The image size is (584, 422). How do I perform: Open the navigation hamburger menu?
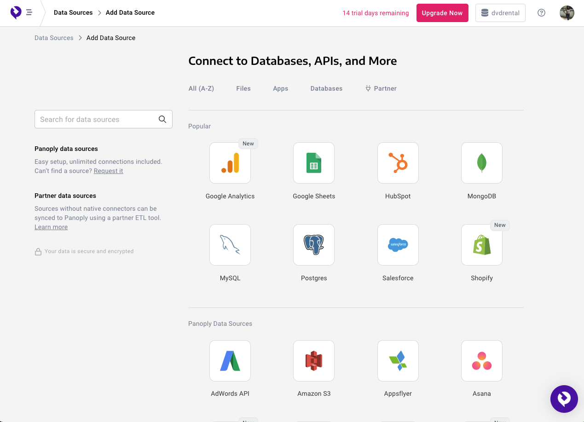point(29,13)
